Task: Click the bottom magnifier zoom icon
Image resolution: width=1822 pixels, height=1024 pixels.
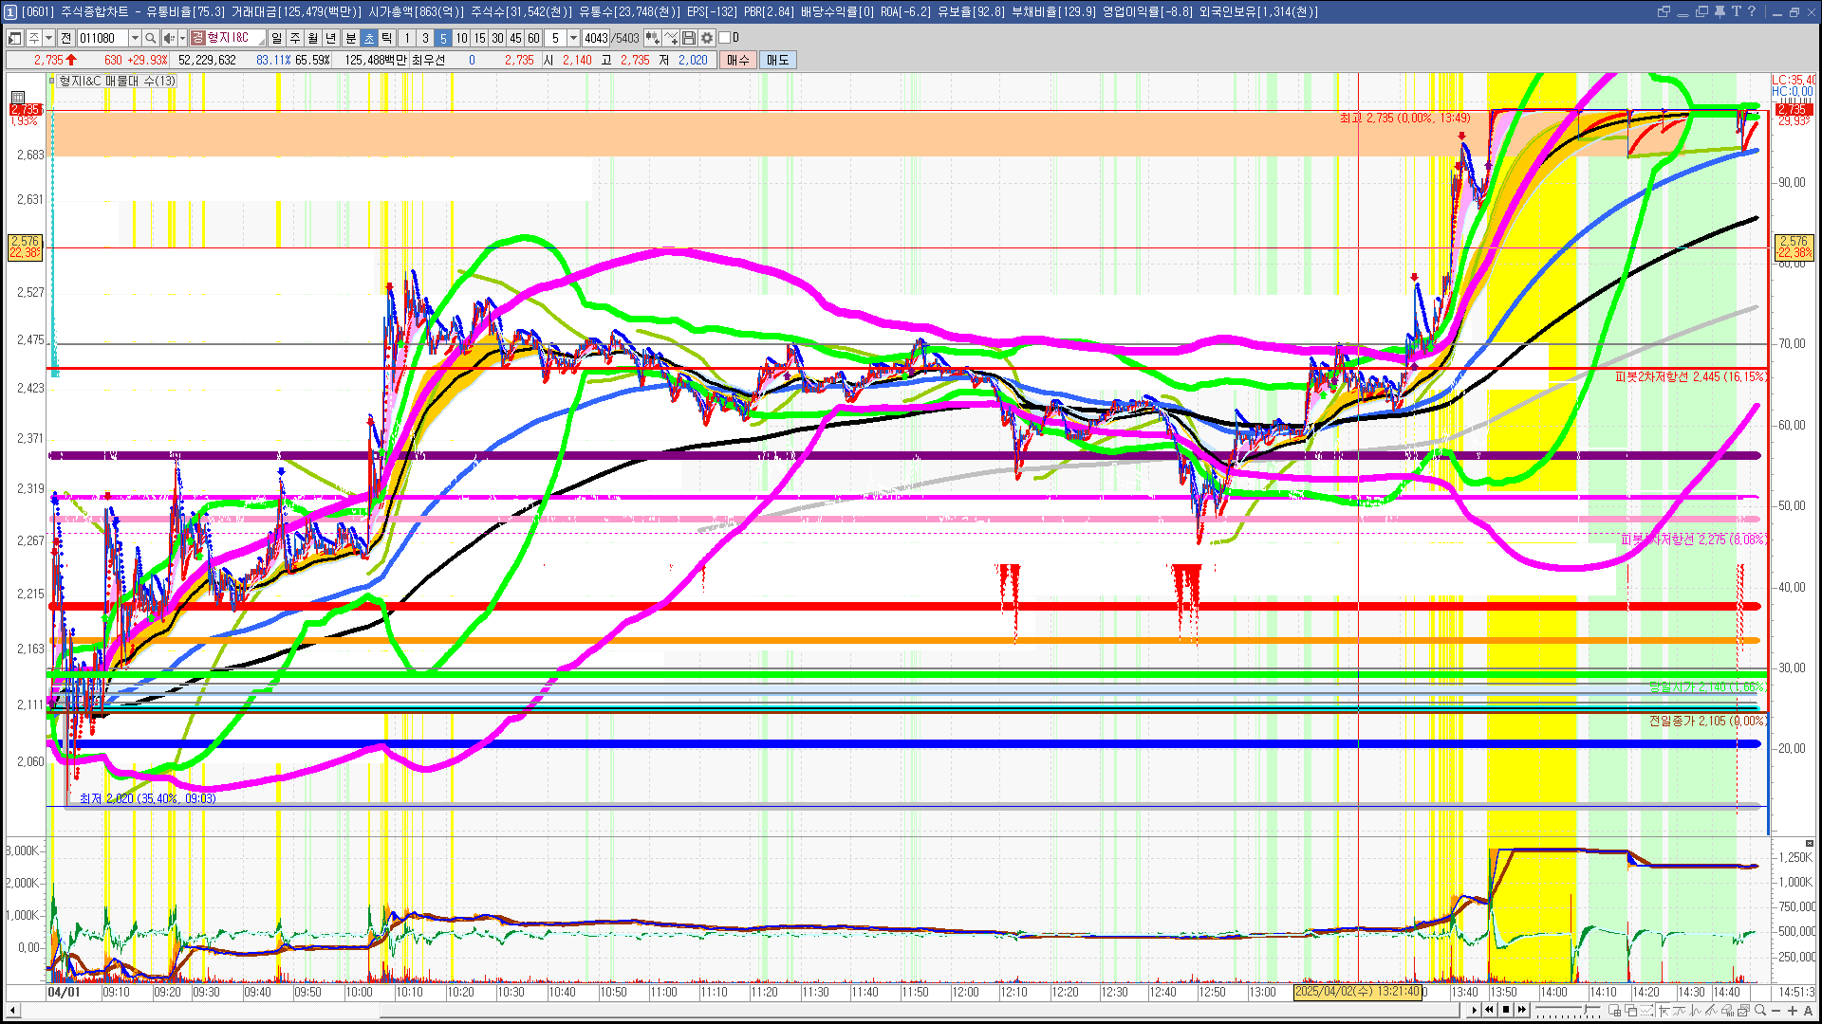Action: tap(1760, 1011)
